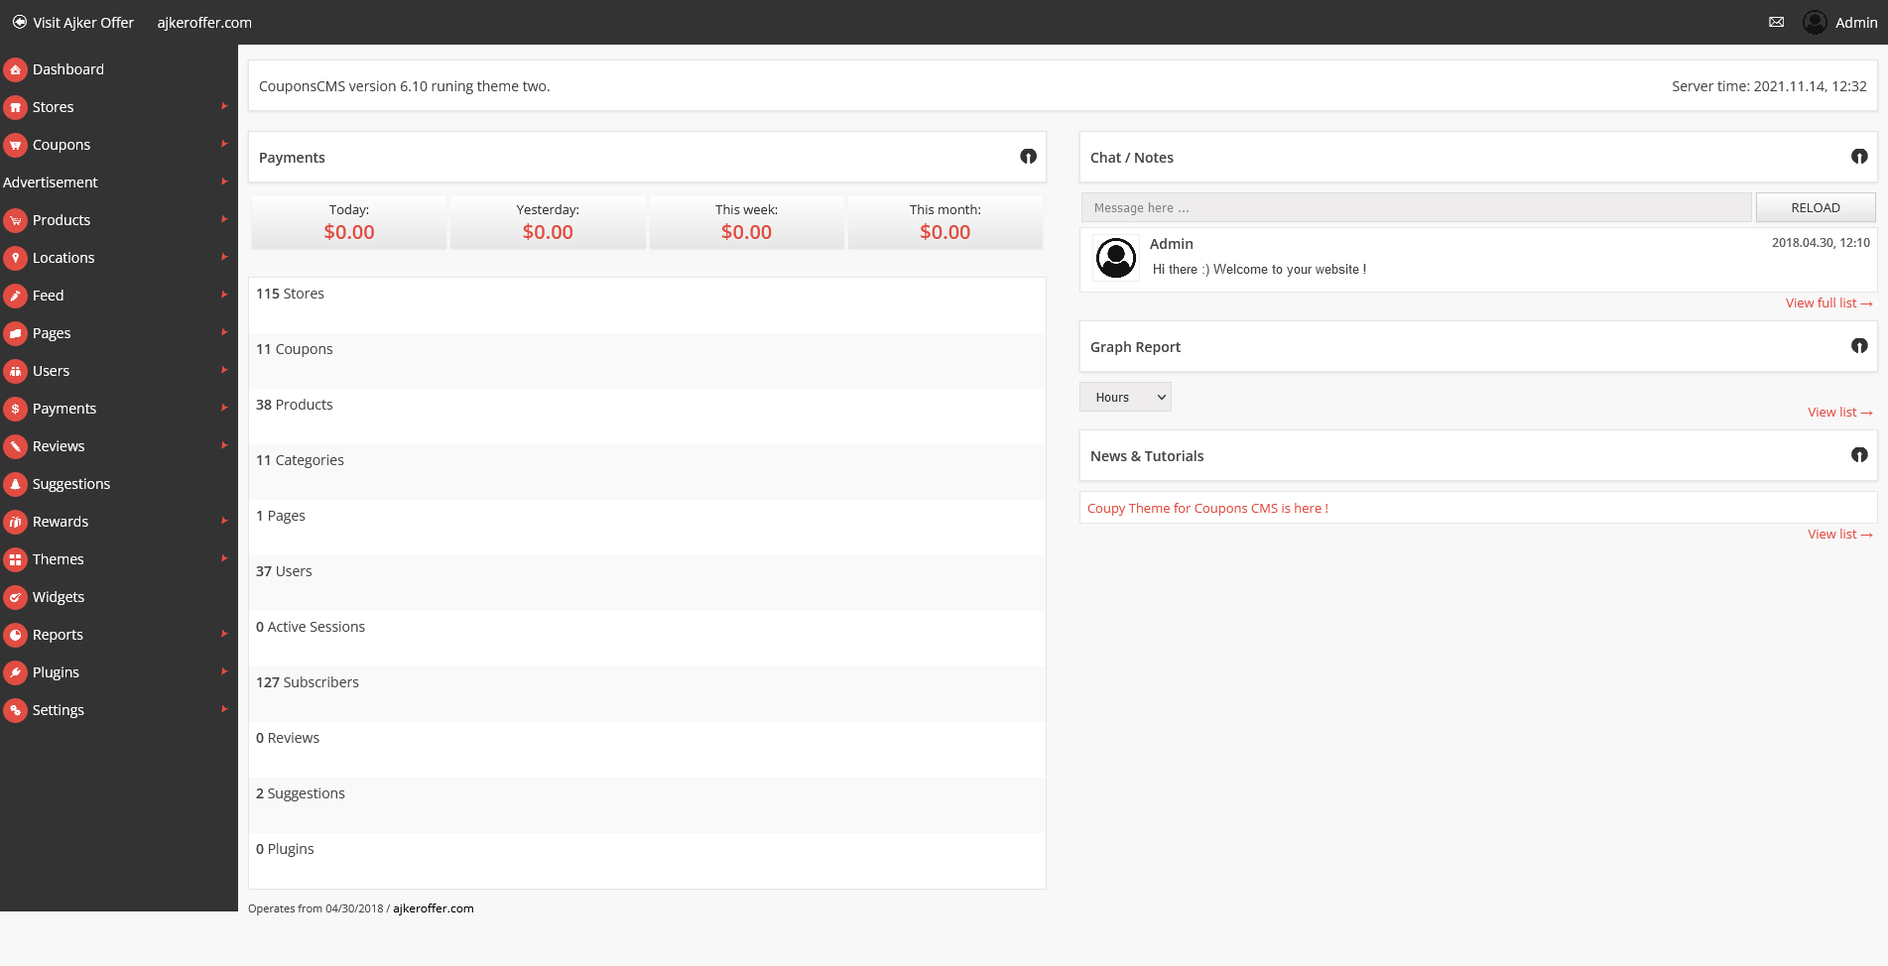The width and height of the screenshot is (1888, 966).
Task: Click the Reports pie chart icon
Action: point(15,635)
